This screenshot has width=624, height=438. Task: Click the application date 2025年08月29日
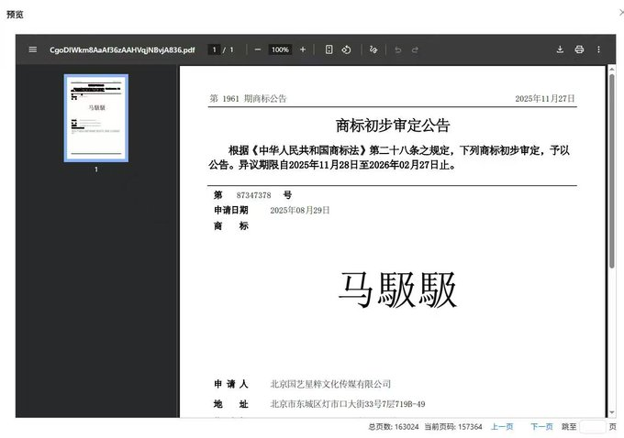point(300,210)
